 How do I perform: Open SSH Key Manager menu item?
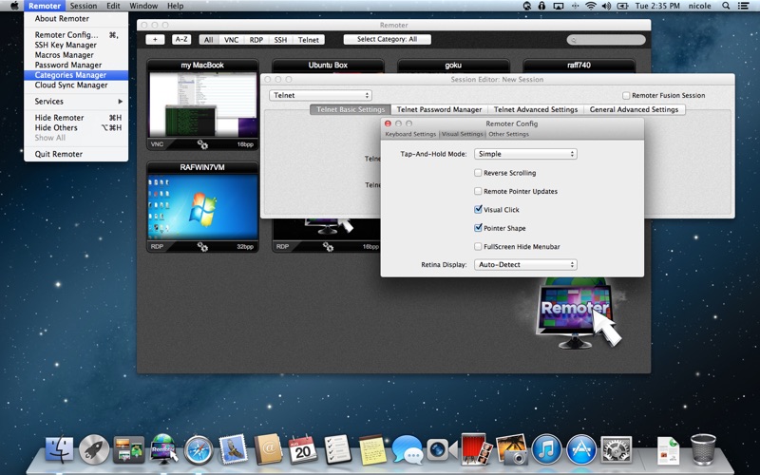click(x=76, y=45)
